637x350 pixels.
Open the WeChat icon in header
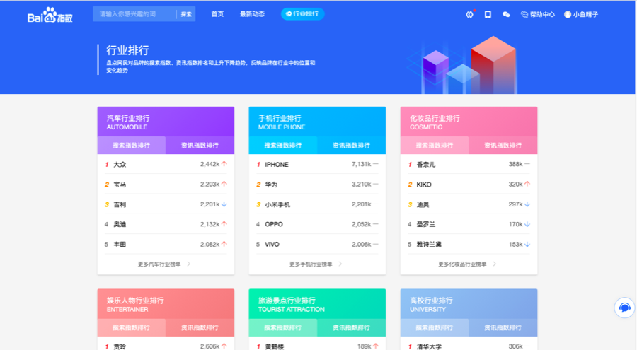(x=506, y=14)
